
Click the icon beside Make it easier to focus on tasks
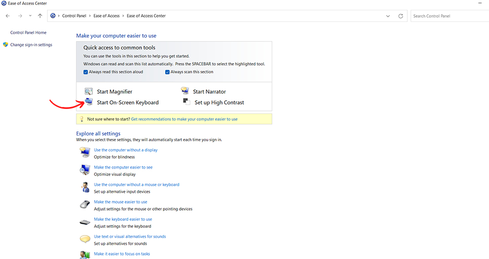[85, 255]
